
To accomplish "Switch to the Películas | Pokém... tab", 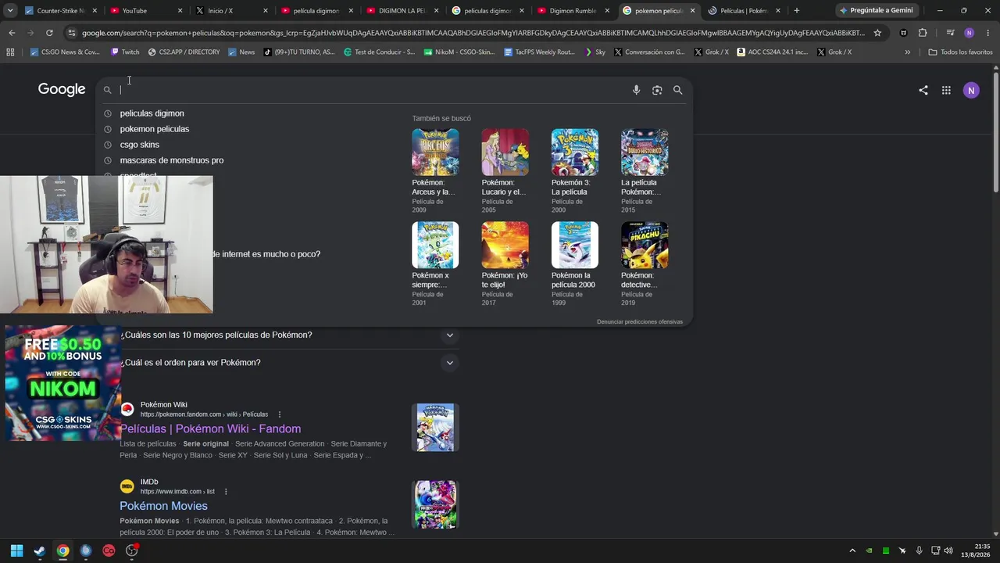I will (744, 11).
